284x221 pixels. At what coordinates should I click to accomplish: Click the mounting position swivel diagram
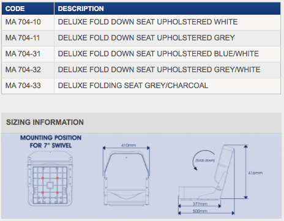tap(50, 179)
